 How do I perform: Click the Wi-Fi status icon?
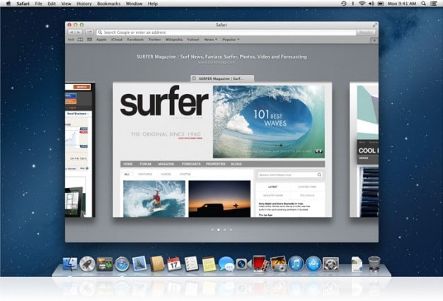click(362, 4)
